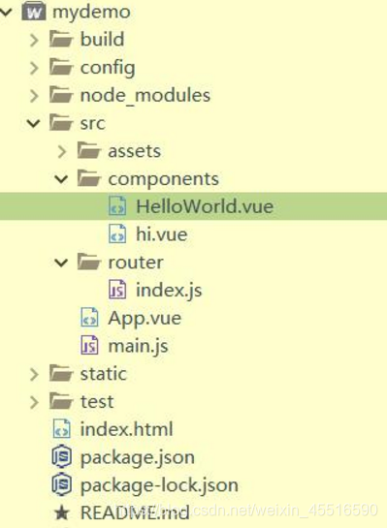
Task: Click the src folder icon
Action: tap(61, 123)
